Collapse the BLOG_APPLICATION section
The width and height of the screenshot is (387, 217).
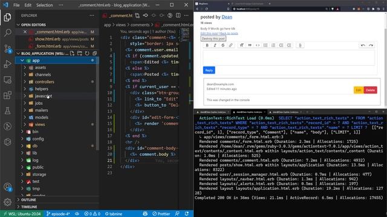tap(18, 54)
